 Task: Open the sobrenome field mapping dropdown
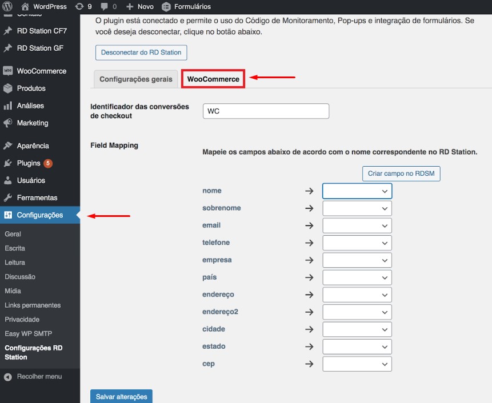click(357, 208)
